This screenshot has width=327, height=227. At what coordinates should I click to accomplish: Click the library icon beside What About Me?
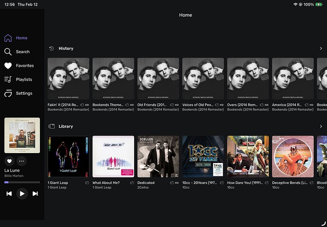point(132,183)
